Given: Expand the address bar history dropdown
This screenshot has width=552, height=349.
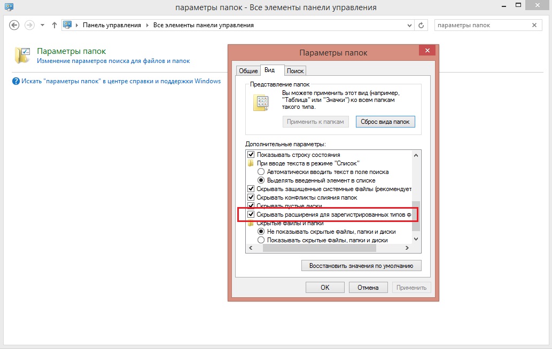Looking at the screenshot, I should tap(409, 25).
